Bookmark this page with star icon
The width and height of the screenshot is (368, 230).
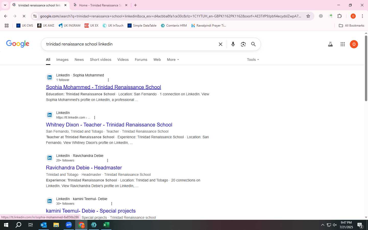point(308,16)
